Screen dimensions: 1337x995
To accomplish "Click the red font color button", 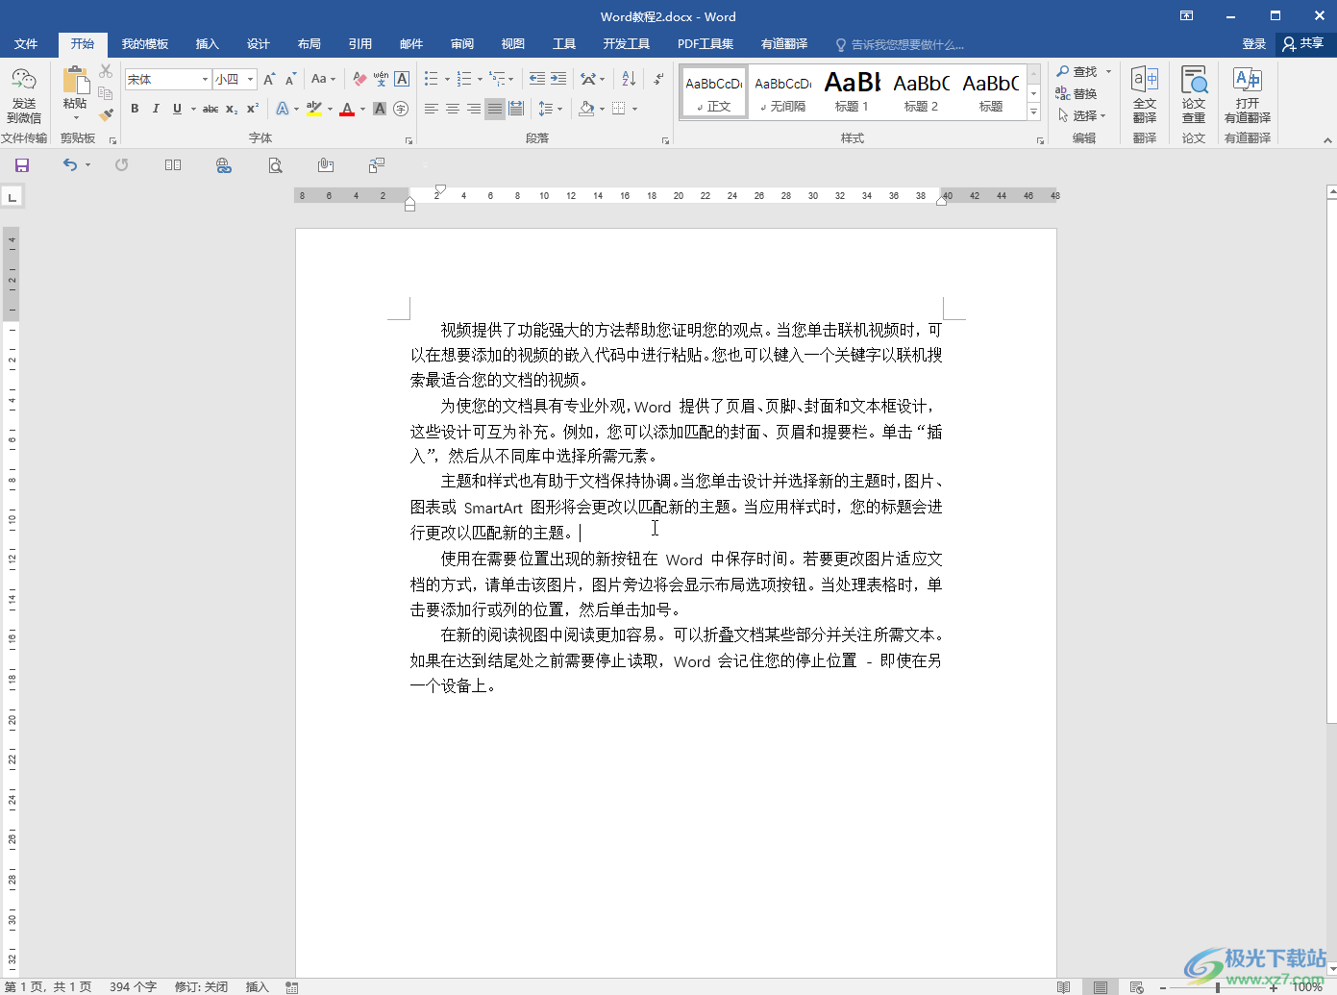I will click(x=347, y=109).
